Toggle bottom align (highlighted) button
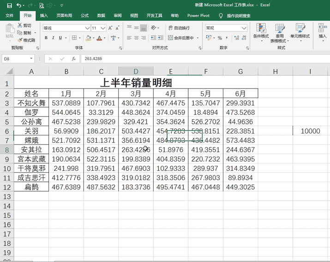The width and height of the screenshot is (330, 262). (x=144, y=28)
